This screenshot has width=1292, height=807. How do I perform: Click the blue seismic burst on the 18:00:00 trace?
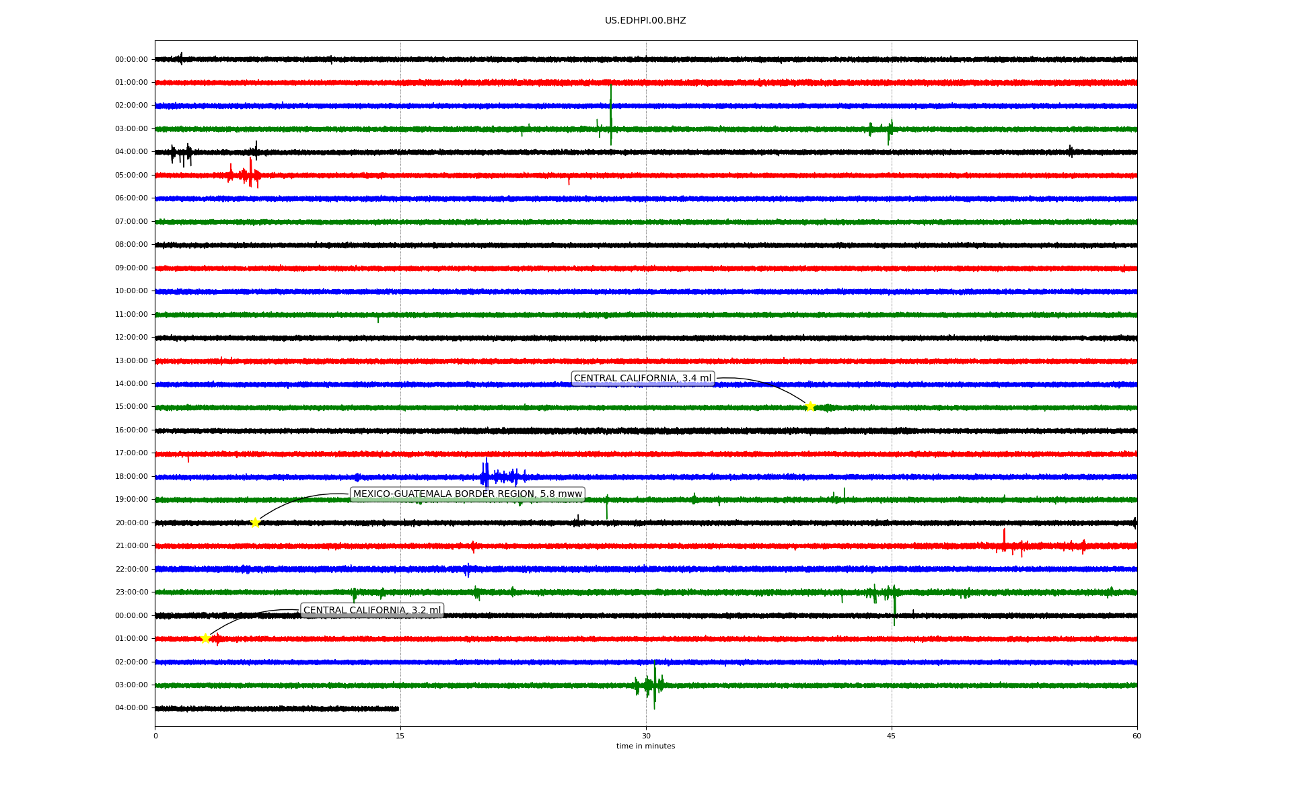click(487, 476)
